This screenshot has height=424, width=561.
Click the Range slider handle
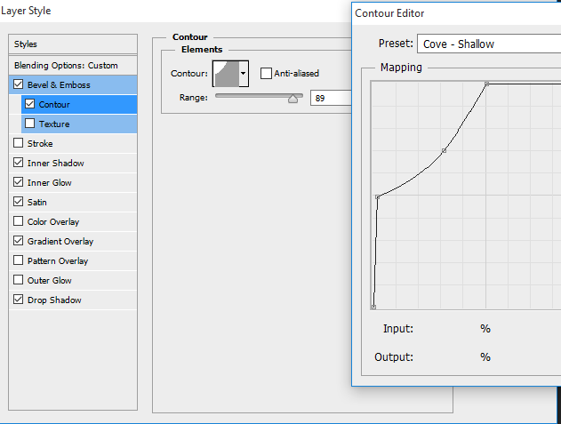coord(293,99)
